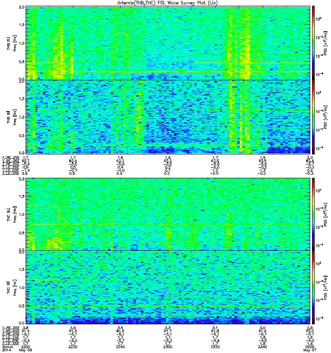Click the 'THC B∥ freq [Hz]' y-axis label

11,288
